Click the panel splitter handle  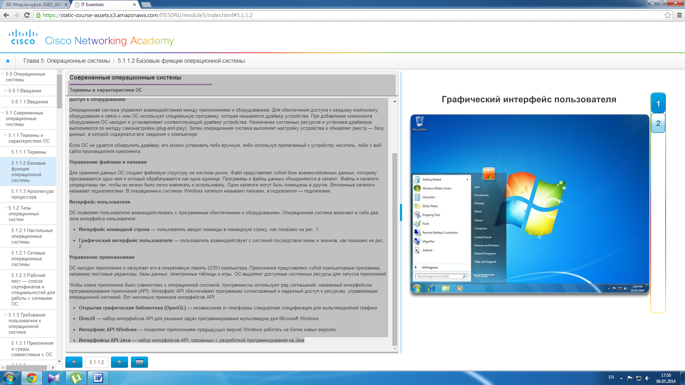(401, 212)
